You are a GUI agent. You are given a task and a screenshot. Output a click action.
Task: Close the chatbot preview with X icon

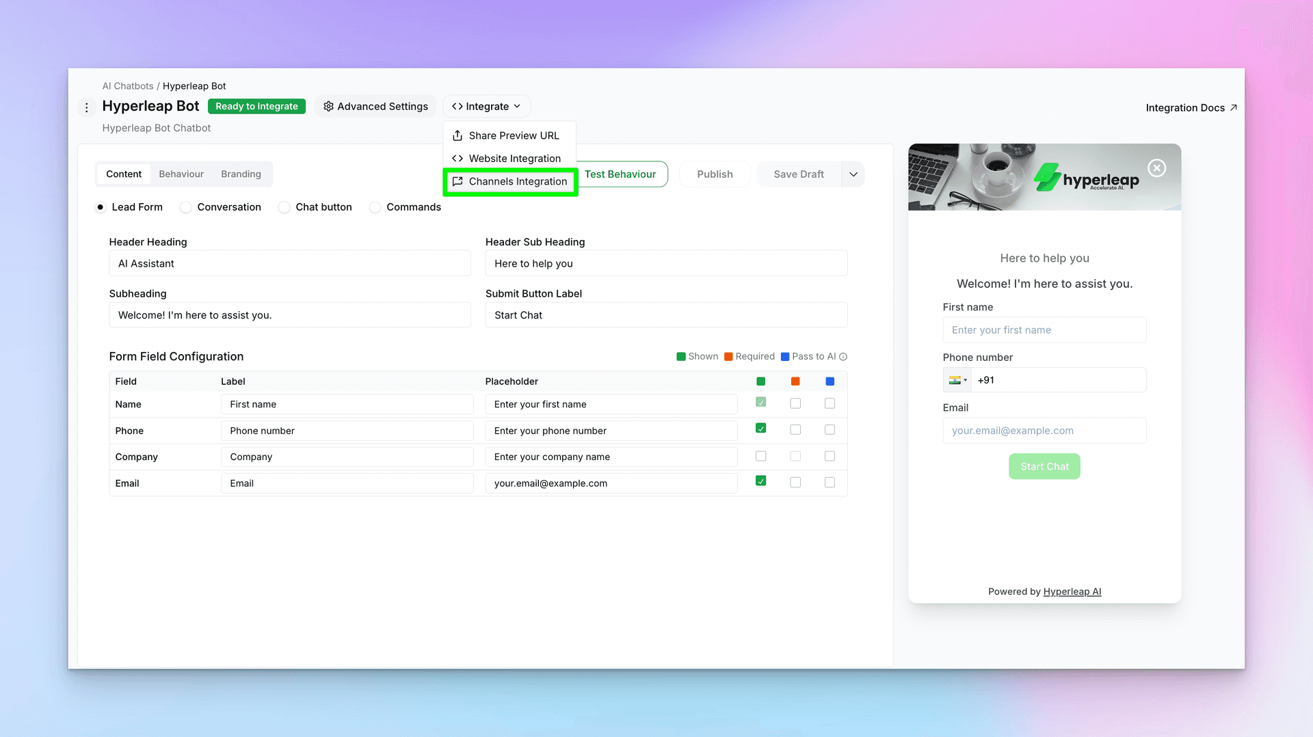click(x=1156, y=168)
